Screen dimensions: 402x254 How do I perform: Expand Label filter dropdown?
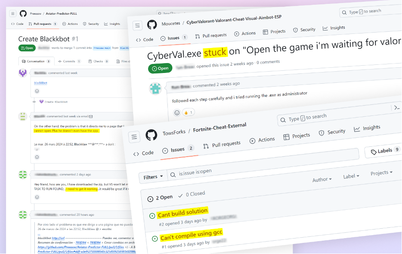[351, 176]
